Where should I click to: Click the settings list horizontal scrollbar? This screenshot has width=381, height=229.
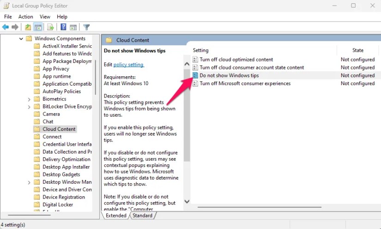pyautogui.click(x=260, y=207)
